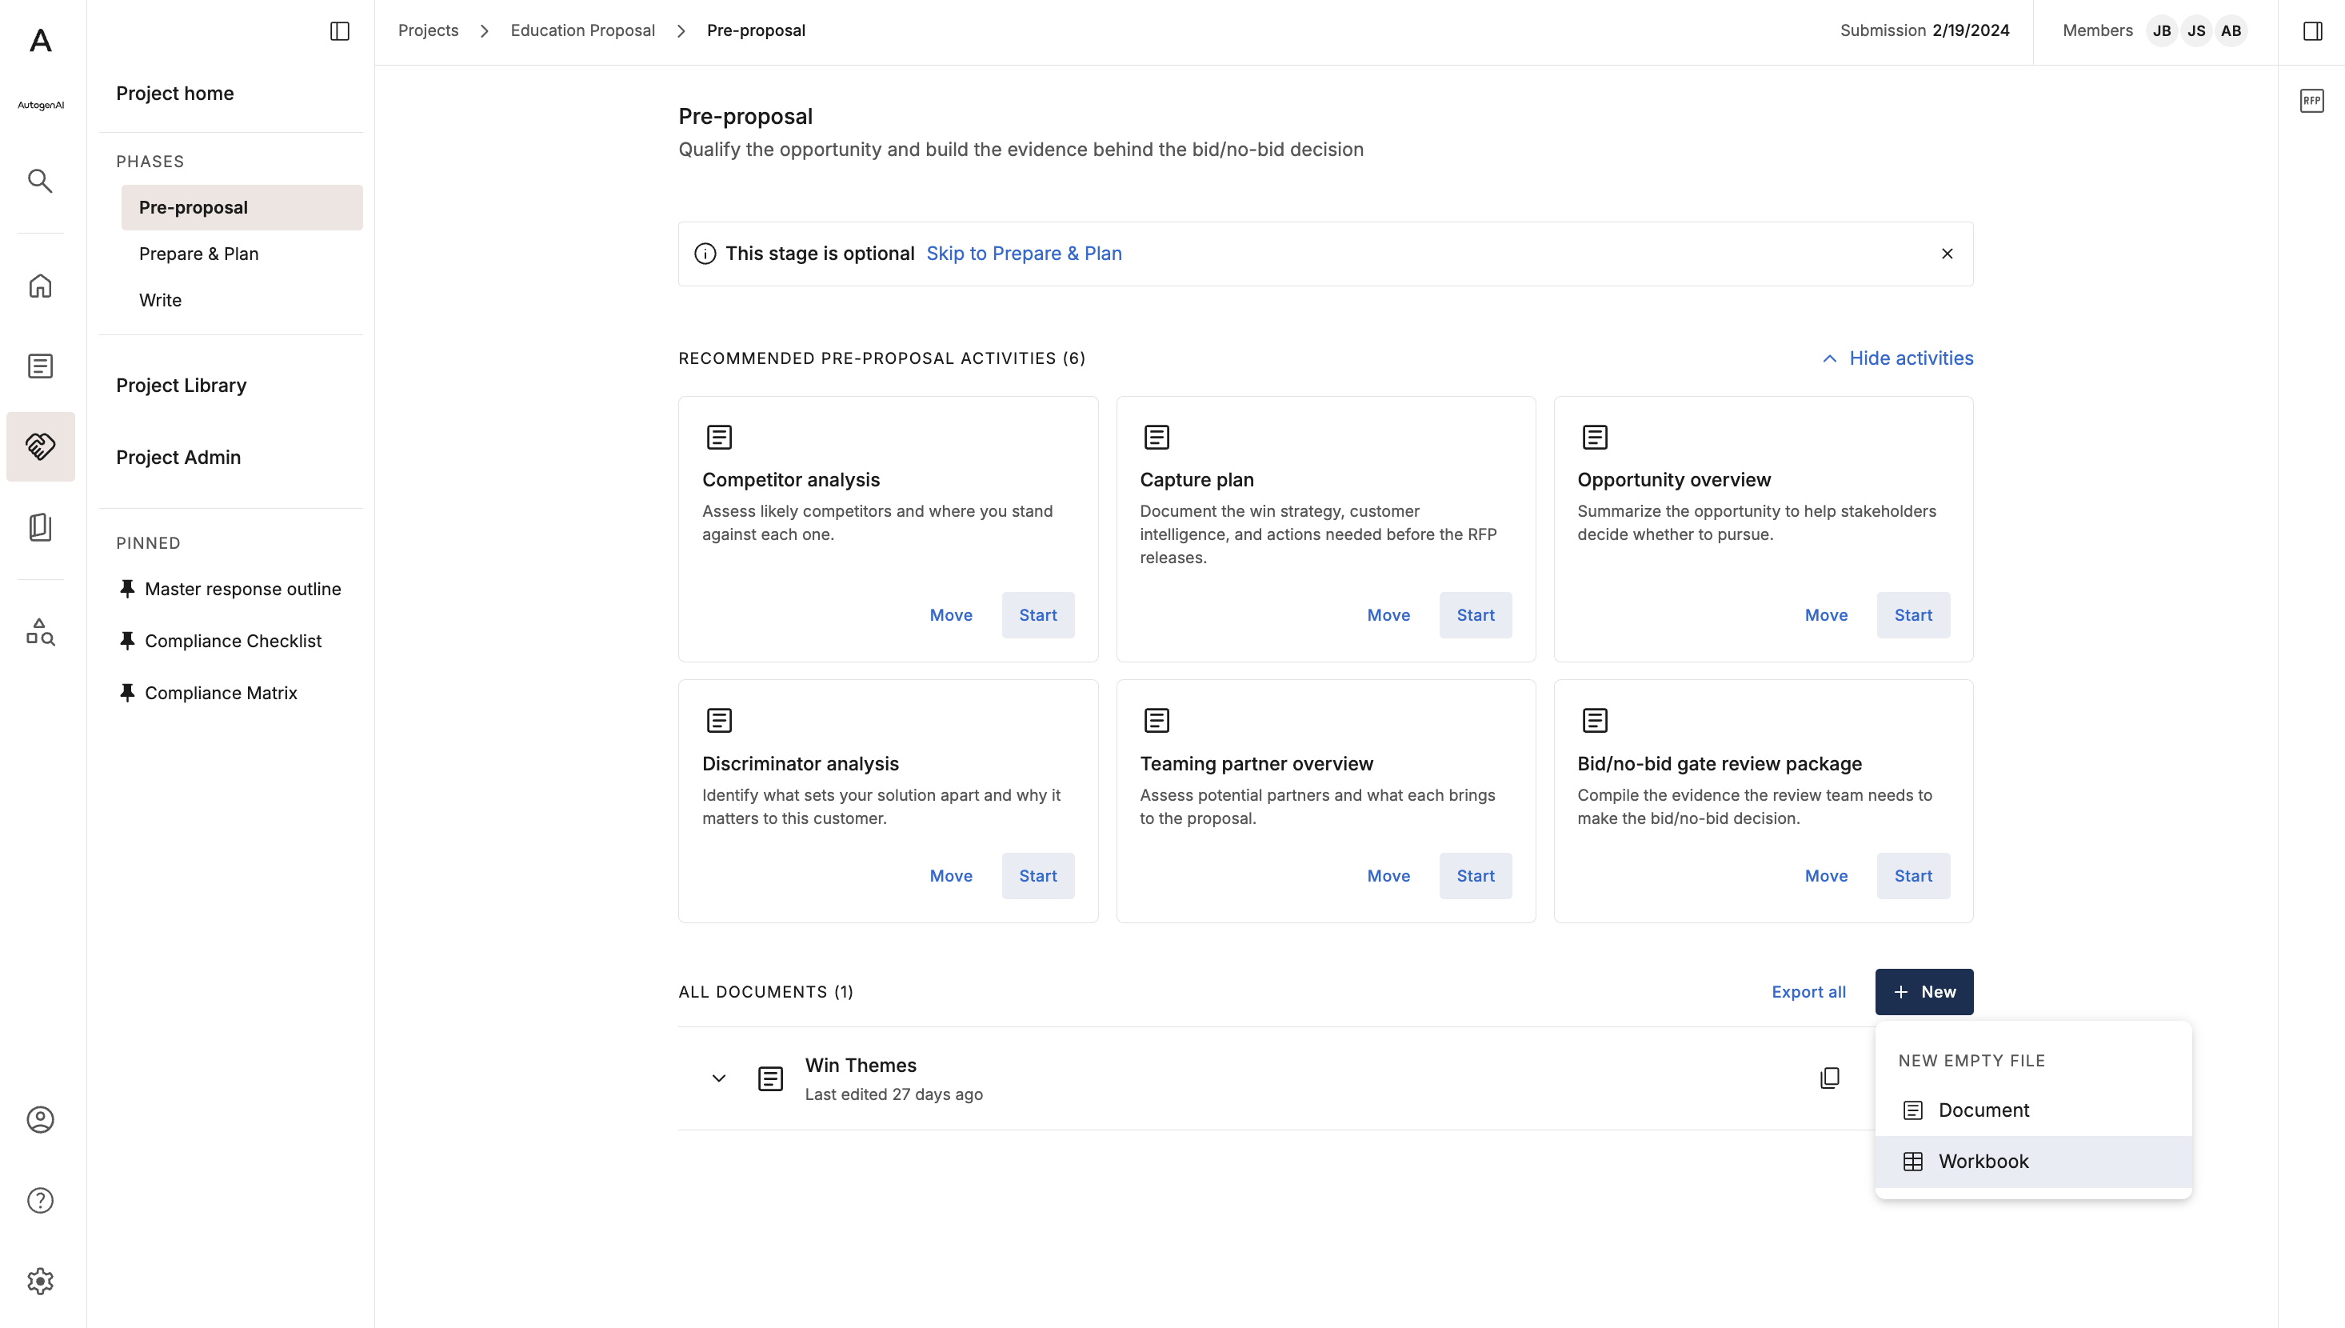The image size is (2345, 1328).
Task: Open the home icon in the rail
Action: click(x=40, y=286)
